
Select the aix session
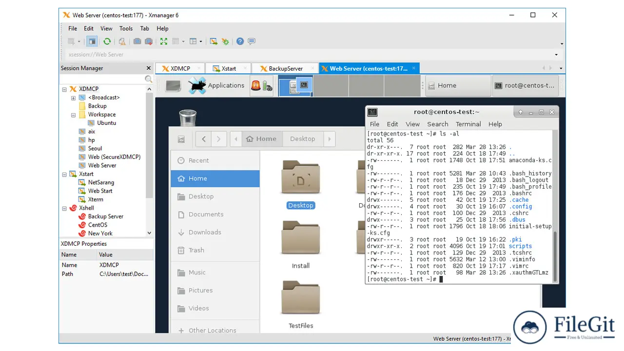point(91,132)
